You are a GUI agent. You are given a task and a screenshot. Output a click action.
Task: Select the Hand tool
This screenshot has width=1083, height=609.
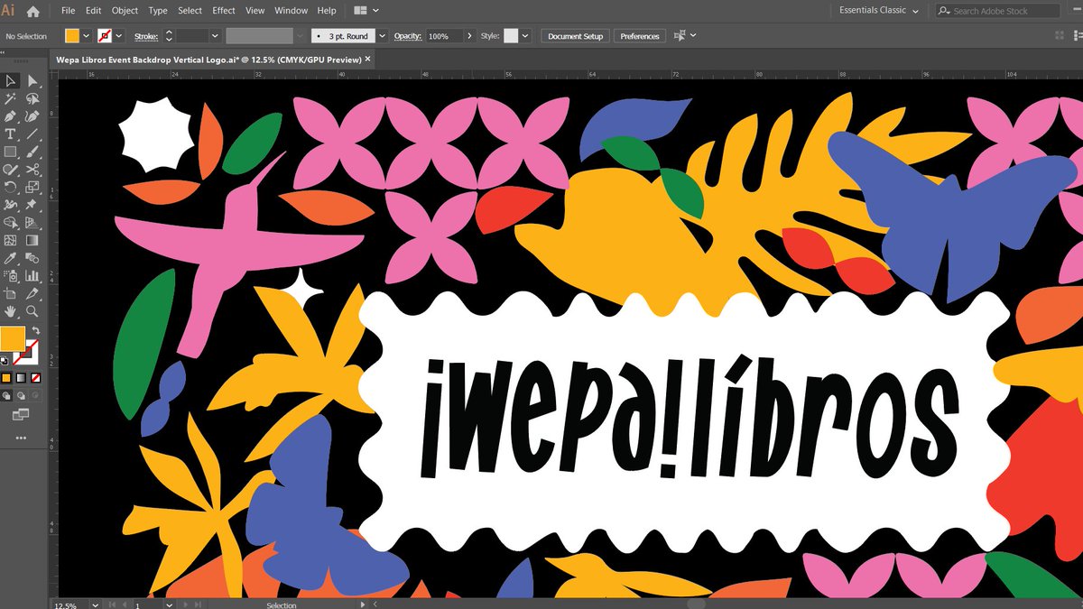[11, 310]
